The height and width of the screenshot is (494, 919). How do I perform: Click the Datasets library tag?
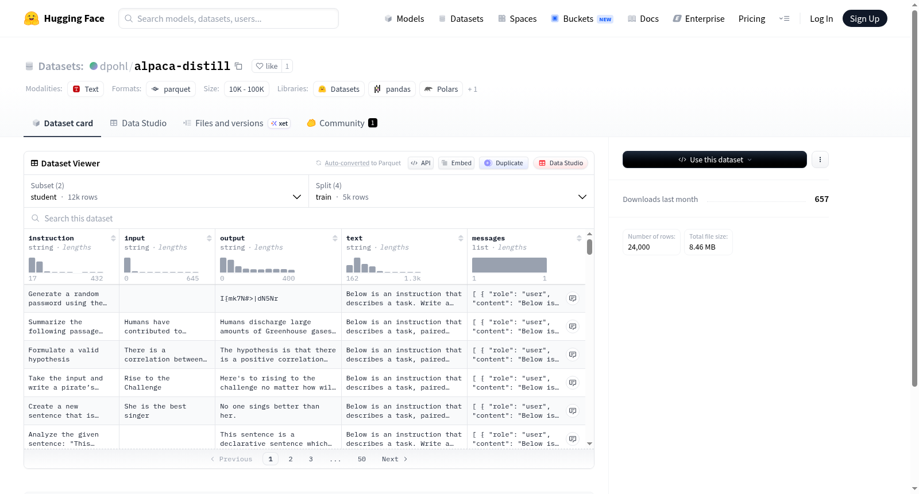pos(339,89)
